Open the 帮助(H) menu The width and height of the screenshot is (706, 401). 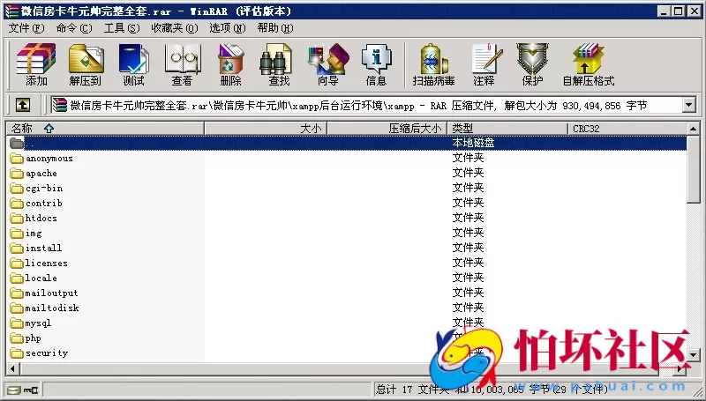click(275, 28)
